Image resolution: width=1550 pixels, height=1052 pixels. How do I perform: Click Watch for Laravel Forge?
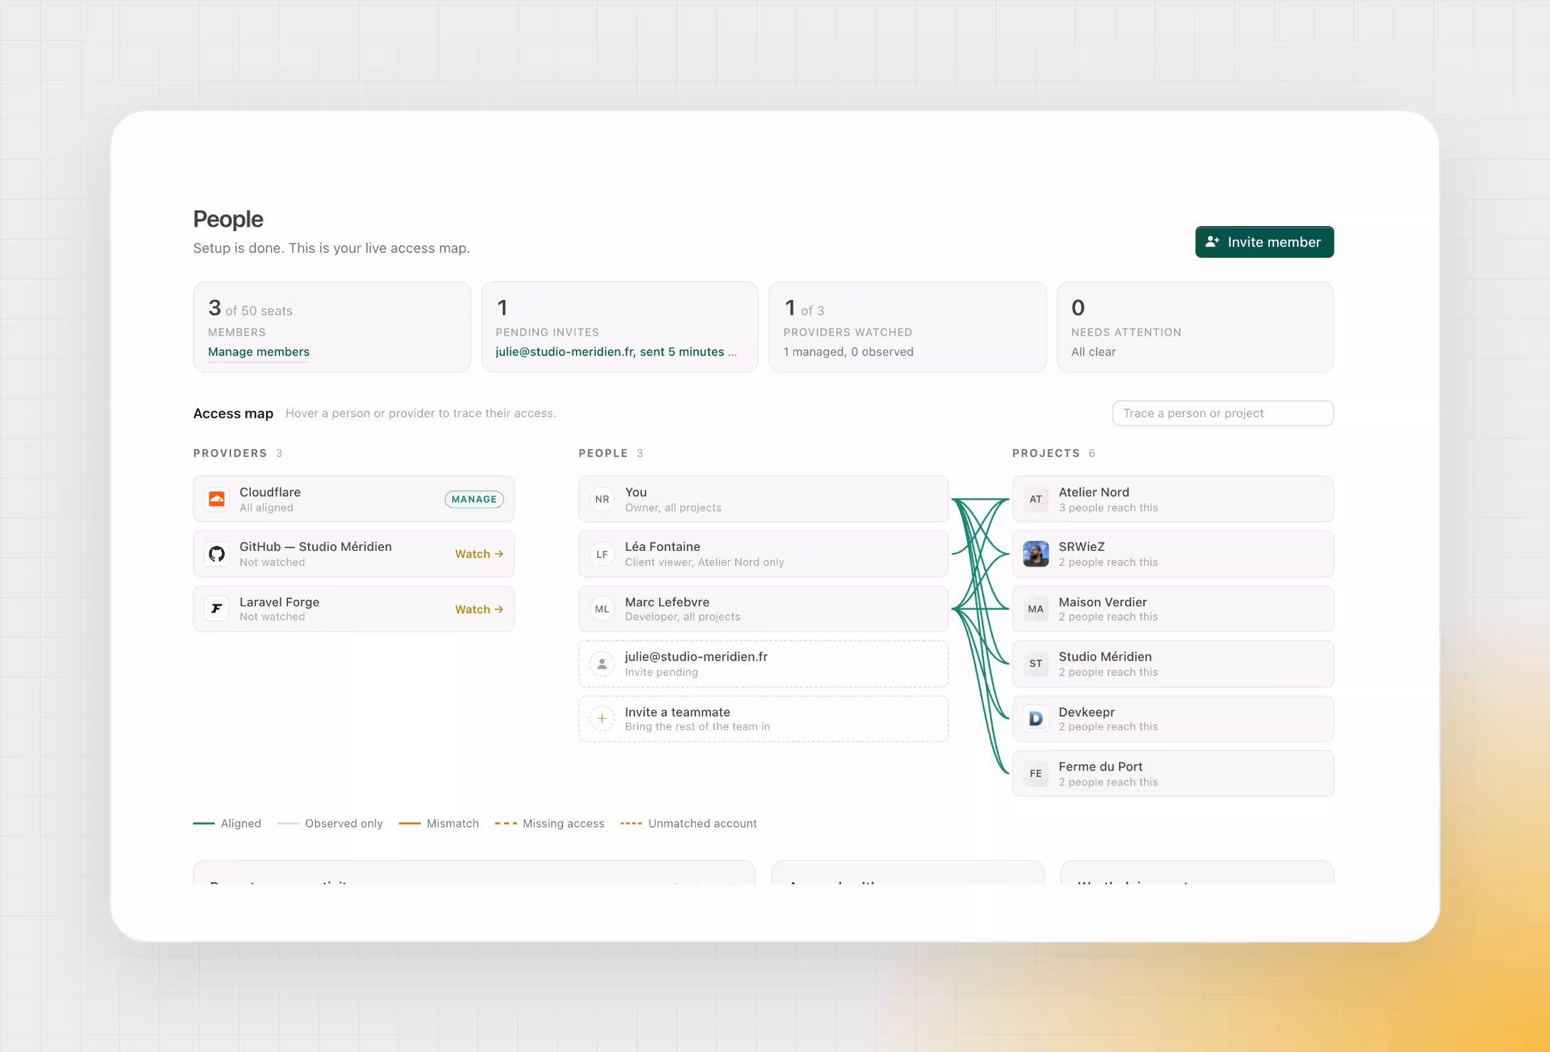coord(479,609)
